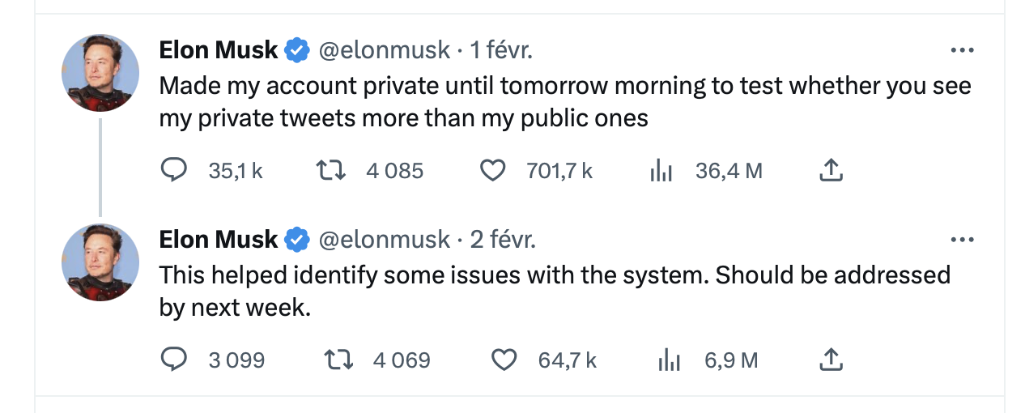
Task: Open the 1 févr. timestamp link
Action: tap(501, 50)
